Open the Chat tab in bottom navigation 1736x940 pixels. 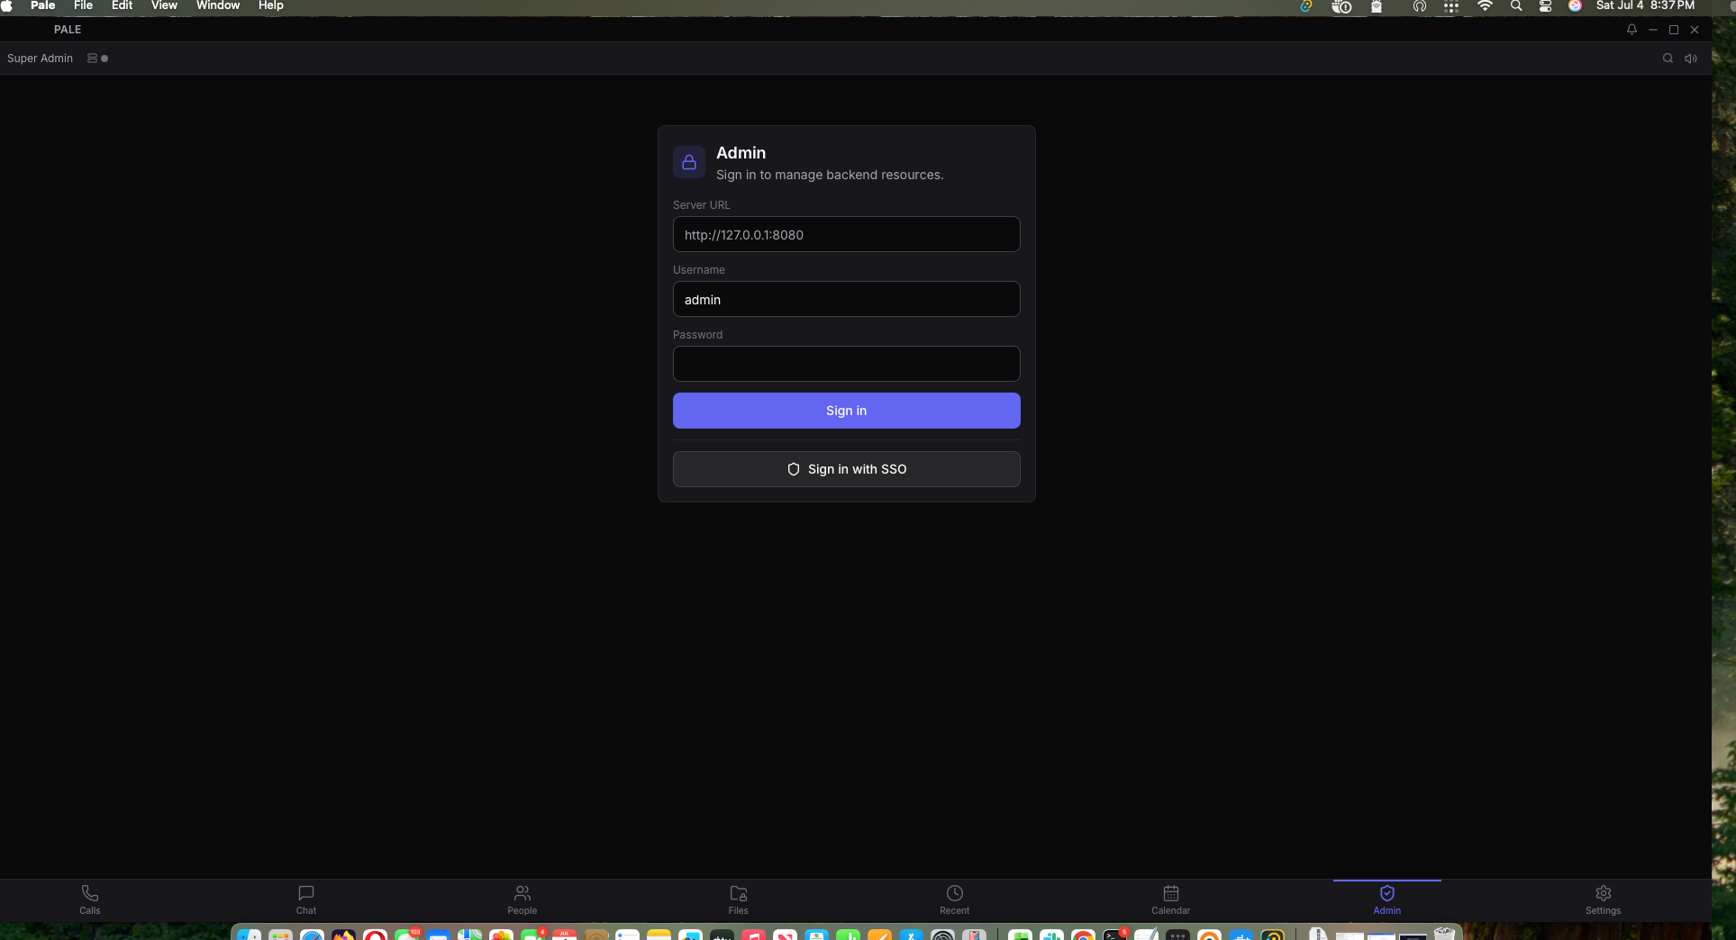coord(306,899)
